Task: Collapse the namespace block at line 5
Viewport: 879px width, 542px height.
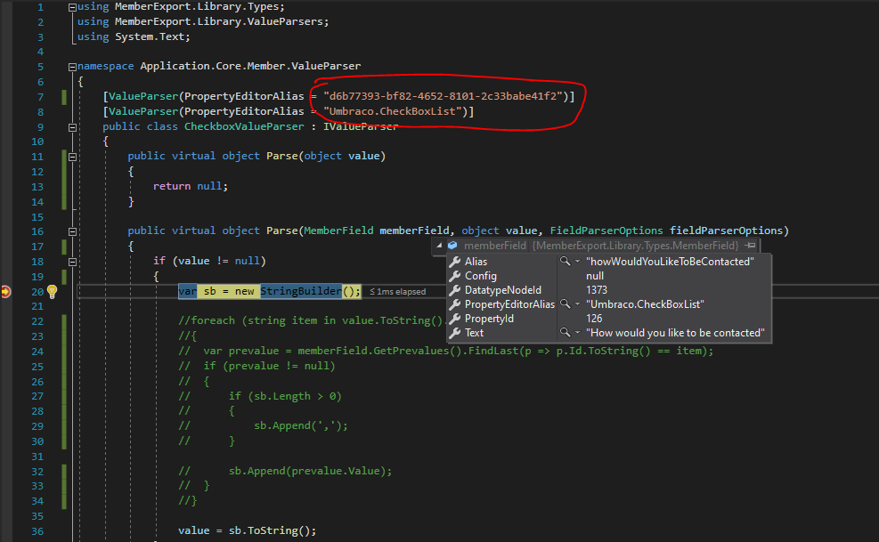Action: [x=72, y=67]
